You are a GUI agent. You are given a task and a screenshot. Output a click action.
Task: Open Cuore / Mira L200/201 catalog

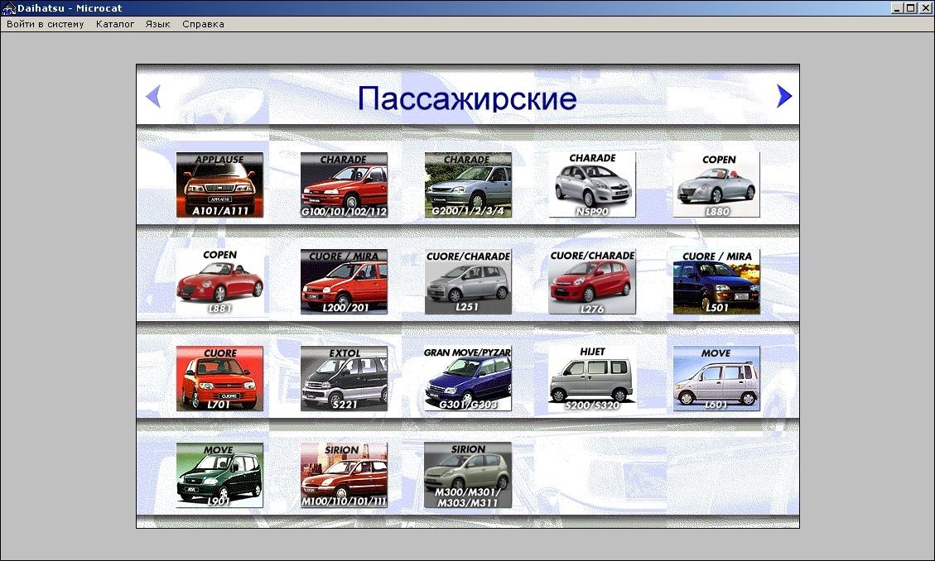tap(344, 281)
